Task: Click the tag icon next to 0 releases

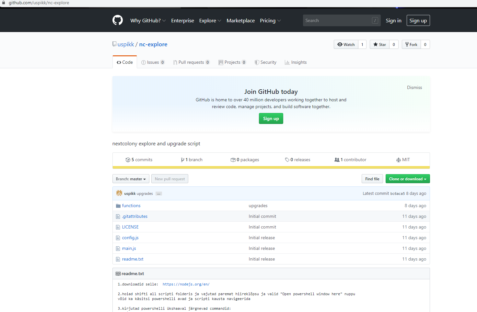Action: [x=287, y=160]
